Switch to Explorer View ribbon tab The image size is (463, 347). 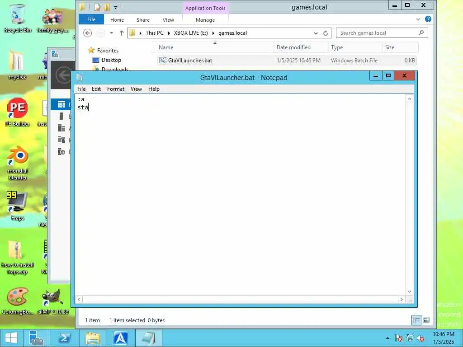168,20
